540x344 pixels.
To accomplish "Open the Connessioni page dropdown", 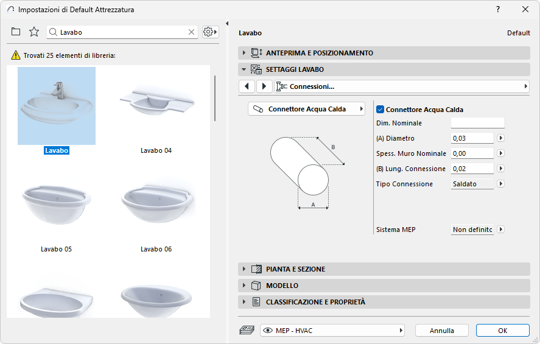I will click(x=402, y=86).
